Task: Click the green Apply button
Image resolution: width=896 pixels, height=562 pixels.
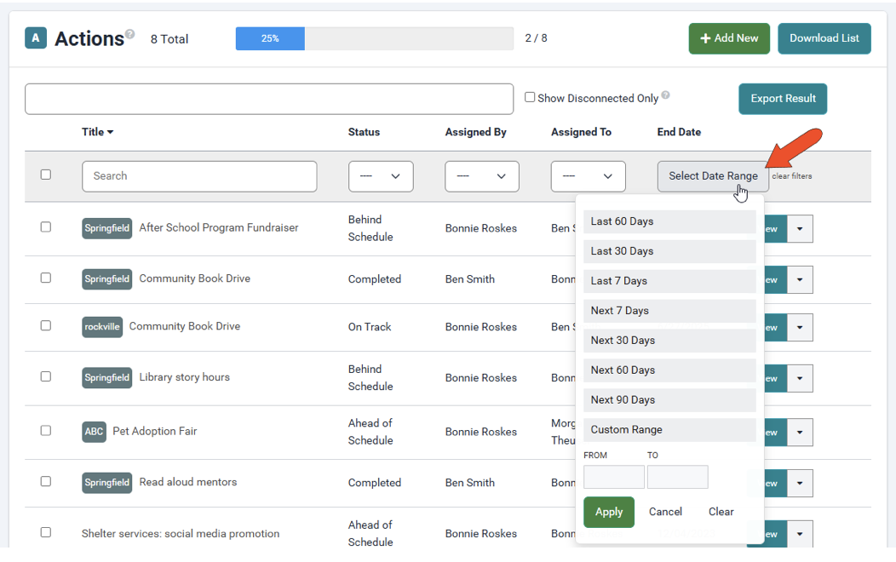Action: click(609, 512)
